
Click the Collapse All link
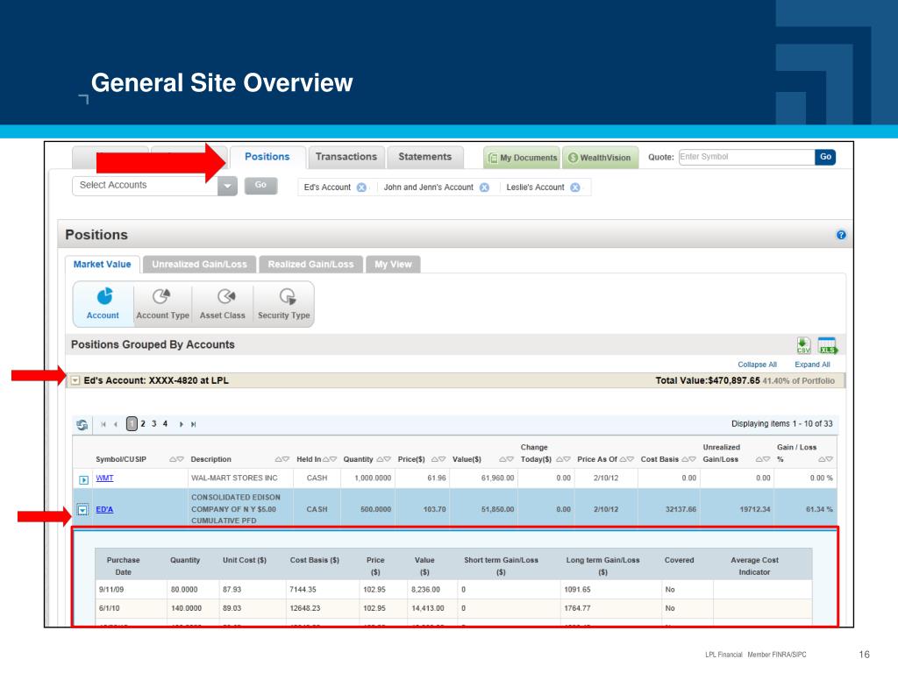point(757,365)
